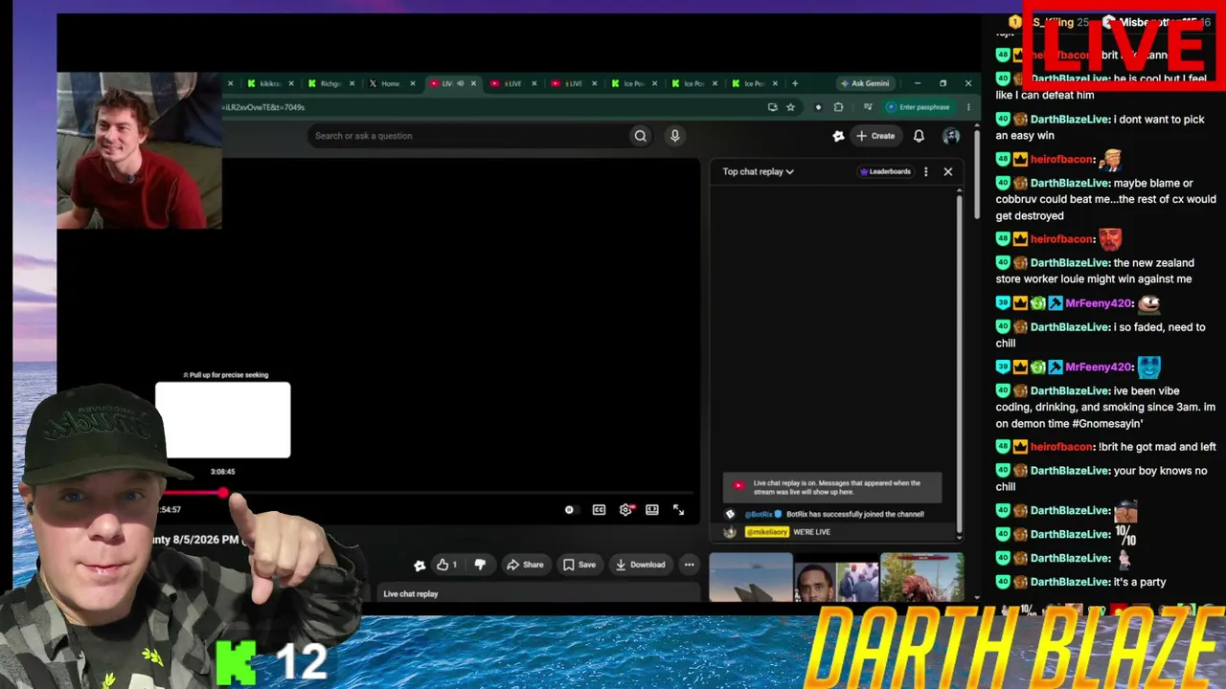
Task: Open the browser Extensions puzzle icon
Action: tap(839, 107)
